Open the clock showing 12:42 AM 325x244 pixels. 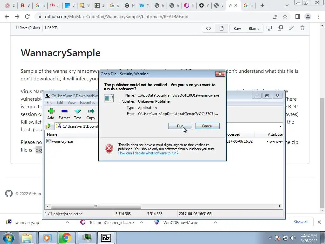(309, 238)
